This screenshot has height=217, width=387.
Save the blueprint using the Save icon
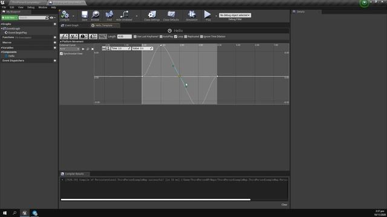(85, 15)
